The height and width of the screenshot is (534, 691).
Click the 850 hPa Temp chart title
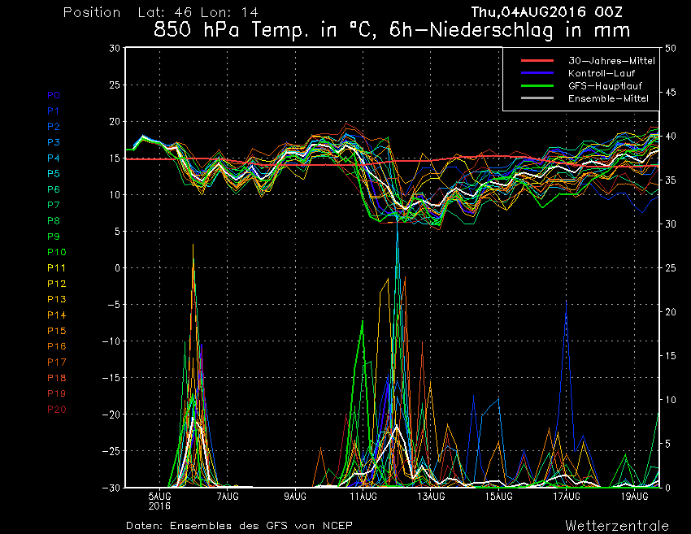(393, 32)
